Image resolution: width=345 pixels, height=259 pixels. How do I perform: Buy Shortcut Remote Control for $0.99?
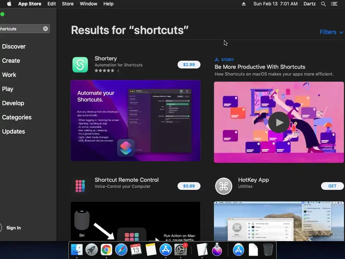(x=189, y=186)
